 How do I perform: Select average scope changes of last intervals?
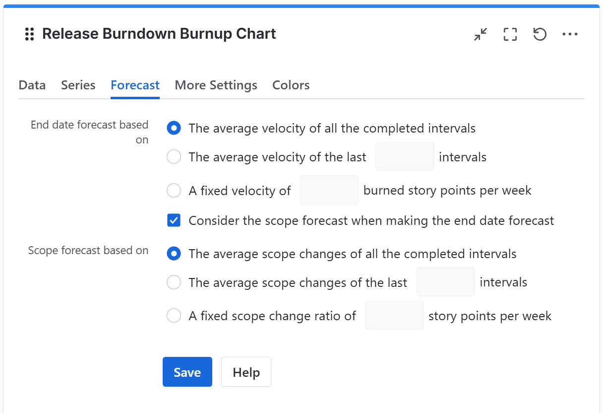tap(174, 282)
